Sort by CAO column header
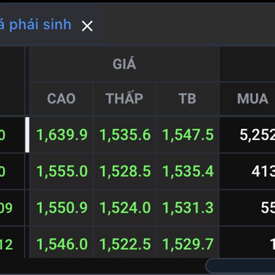275x275 pixels. pos(61,99)
